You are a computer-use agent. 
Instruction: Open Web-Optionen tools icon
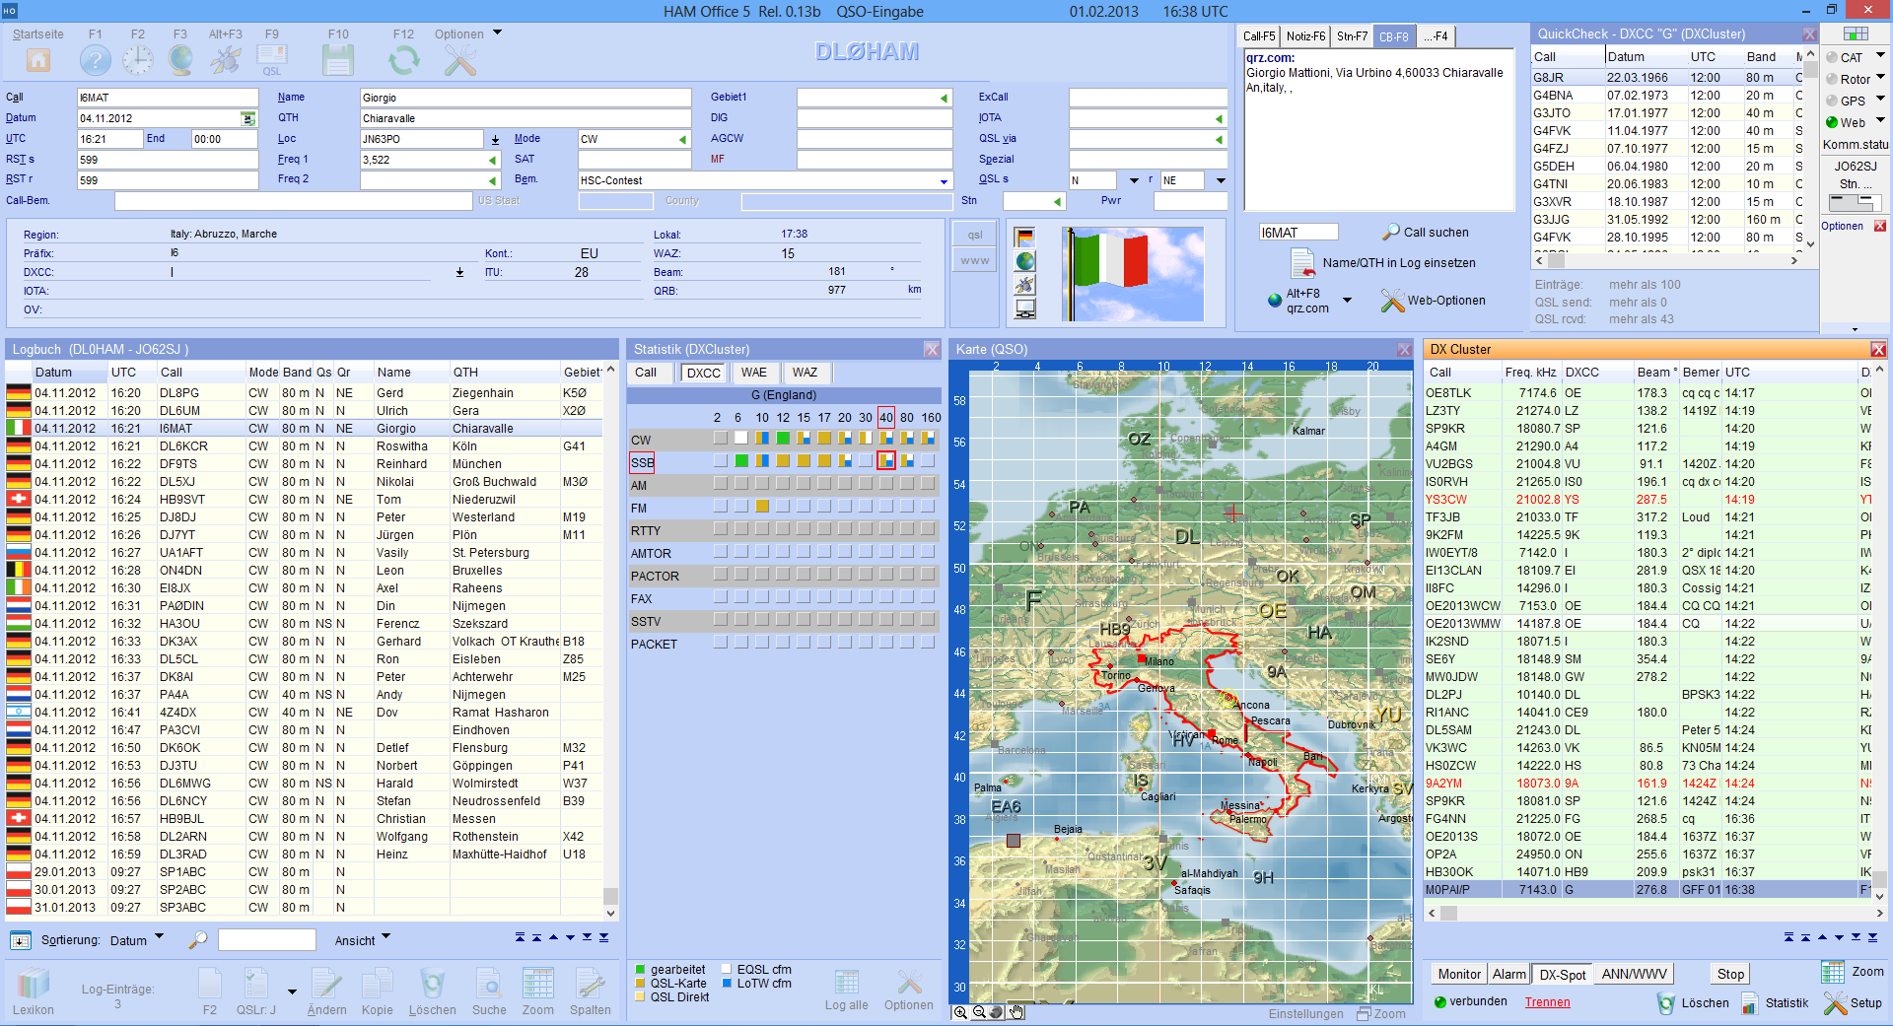point(1392,301)
